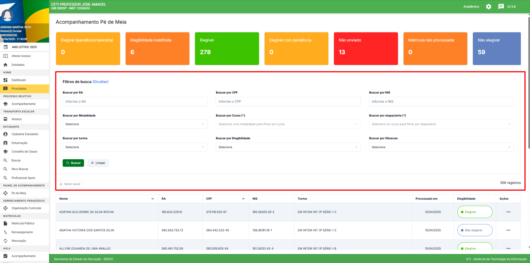Expand the Nome column header chevron
Viewport: 530px width, 263px height.
pos(153,199)
